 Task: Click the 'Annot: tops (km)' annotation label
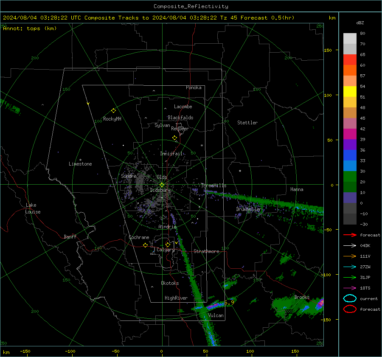(x=30, y=28)
